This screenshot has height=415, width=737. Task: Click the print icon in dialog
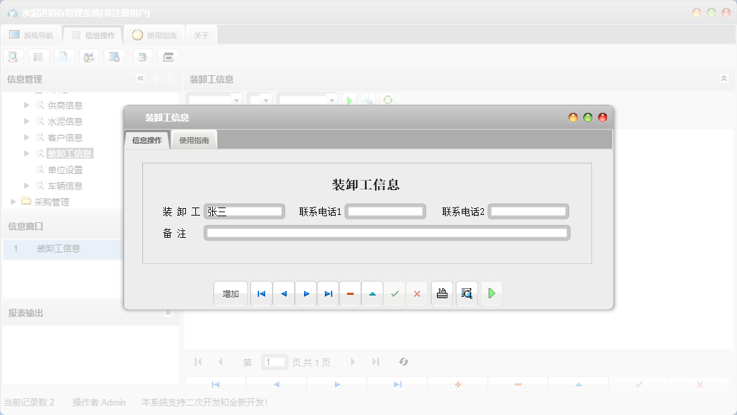(x=442, y=293)
